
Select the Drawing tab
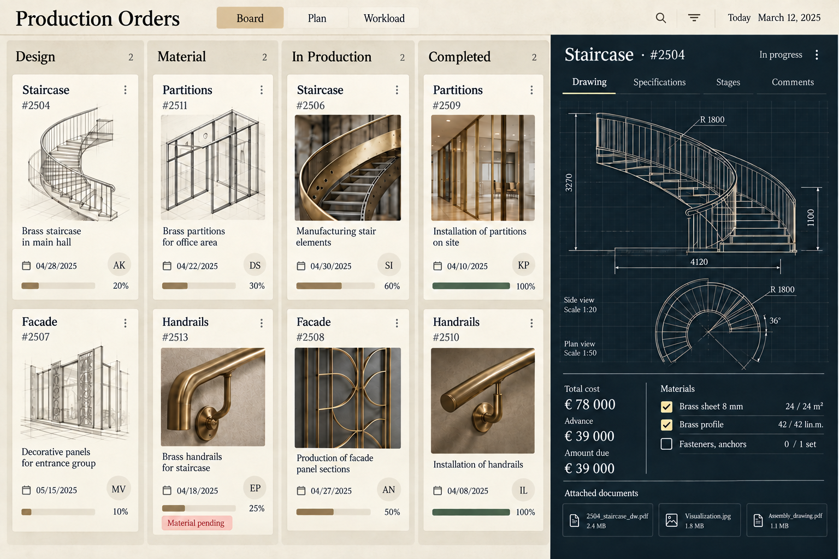tap(589, 82)
